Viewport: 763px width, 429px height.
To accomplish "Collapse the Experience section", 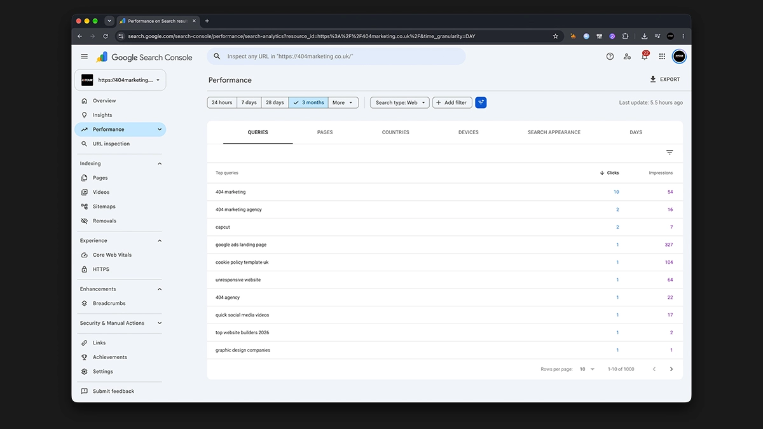I will tap(160, 241).
